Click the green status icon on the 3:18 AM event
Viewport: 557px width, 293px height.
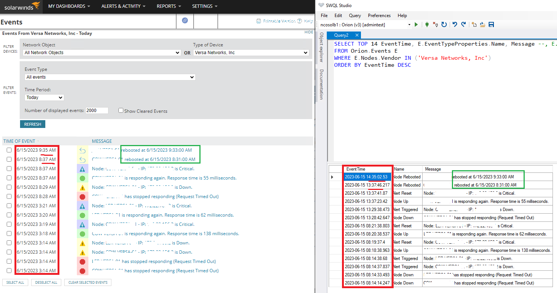point(82,234)
